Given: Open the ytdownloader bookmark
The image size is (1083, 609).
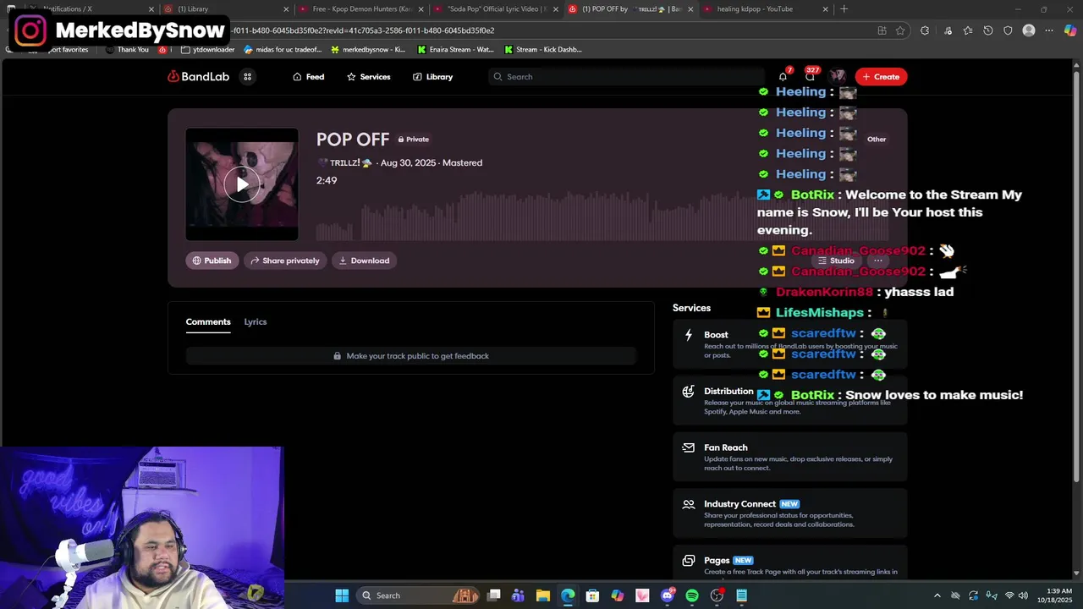Looking at the screenshot, I should tap(207, 50).
